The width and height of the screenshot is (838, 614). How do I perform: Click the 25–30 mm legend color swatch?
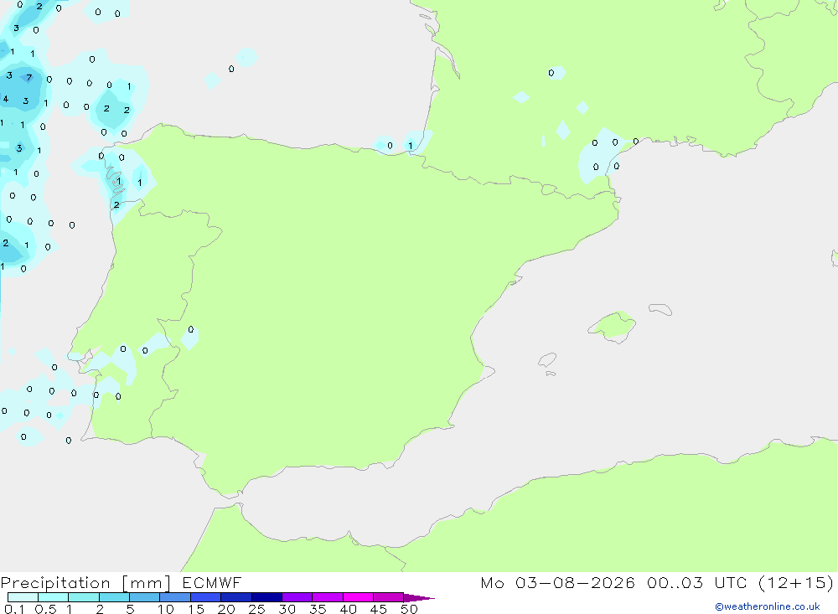point(266,597)
